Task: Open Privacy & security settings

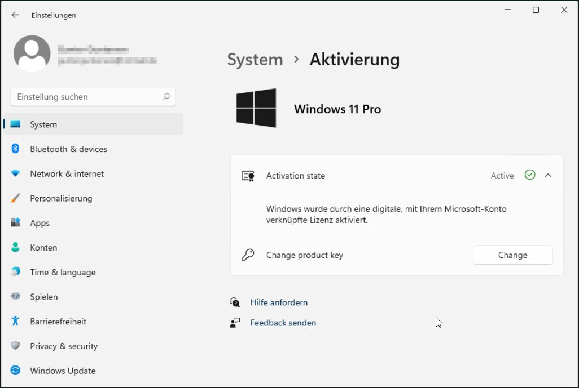Action: (93, 346)
